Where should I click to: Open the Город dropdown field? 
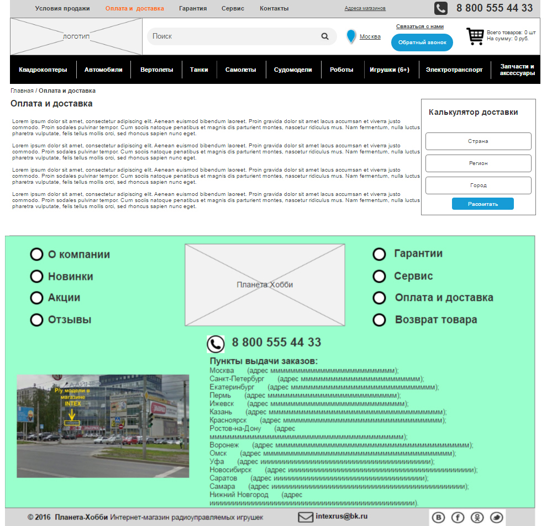[x=478, y=185]
